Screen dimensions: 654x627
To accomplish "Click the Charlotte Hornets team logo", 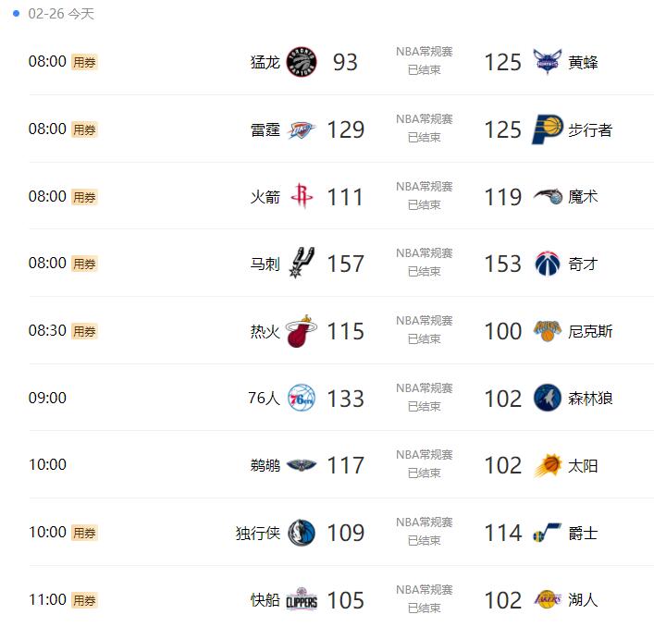I will (548, 62).
